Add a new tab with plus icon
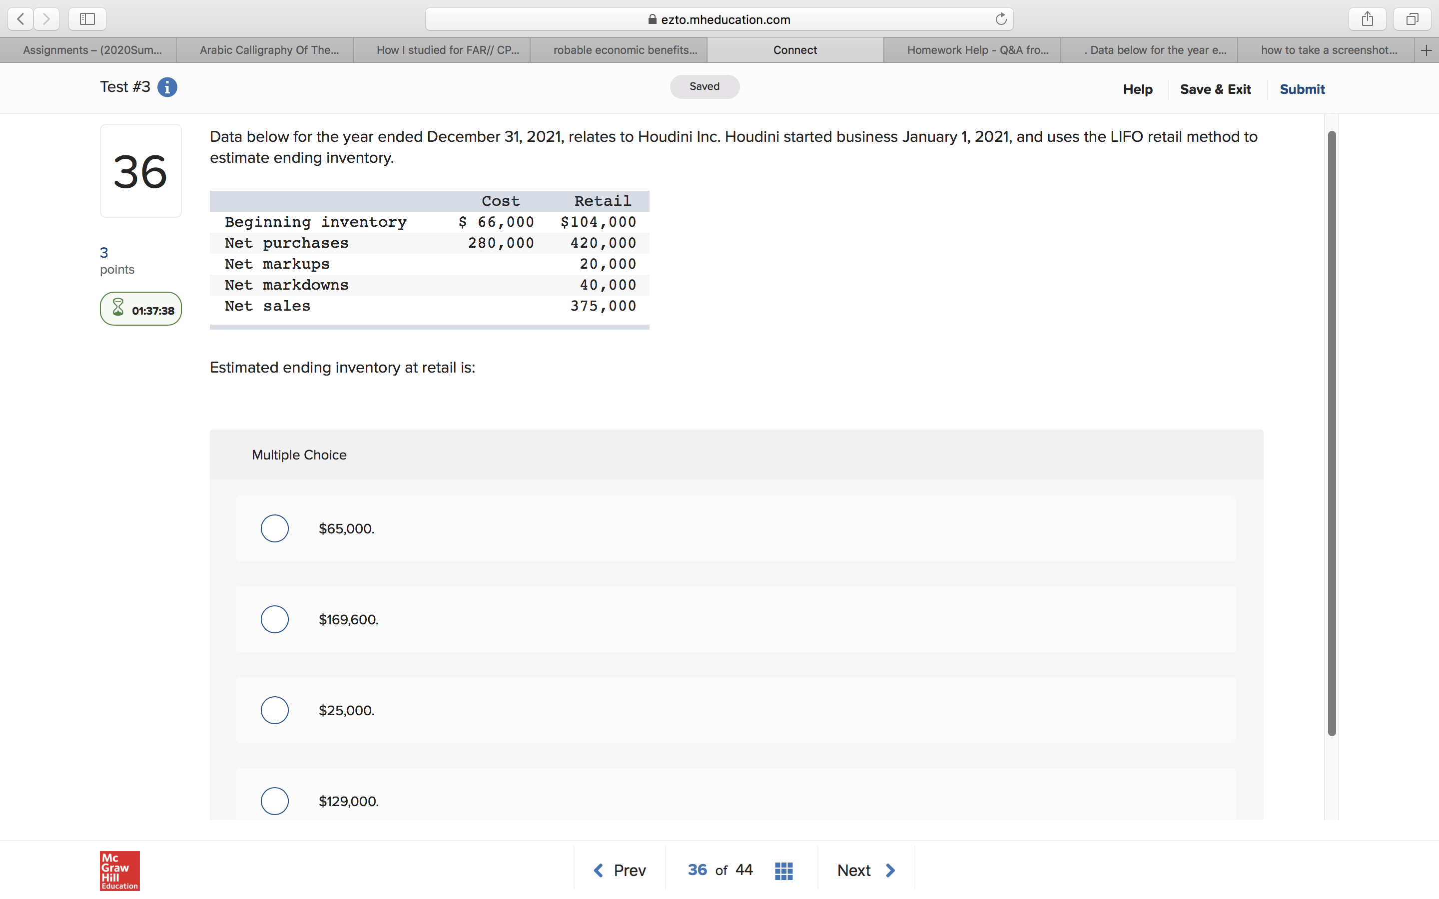 coord(1426,50)
